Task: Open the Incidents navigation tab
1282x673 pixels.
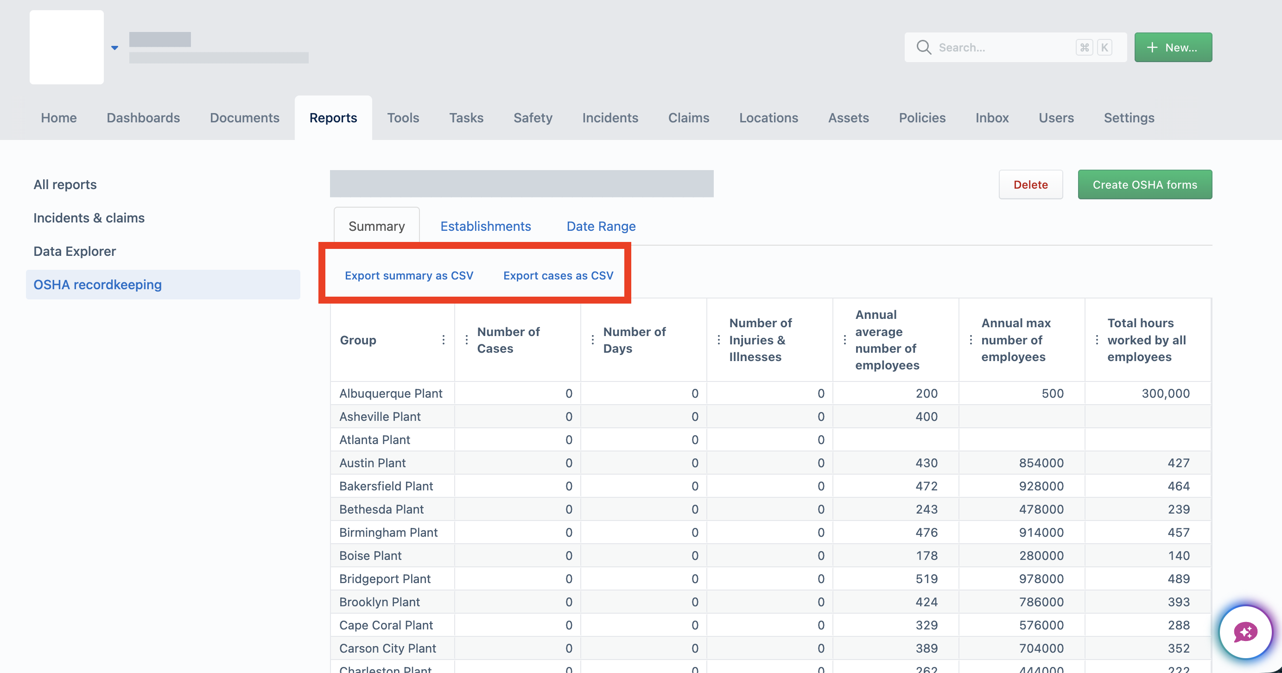Action: point(610,118)
